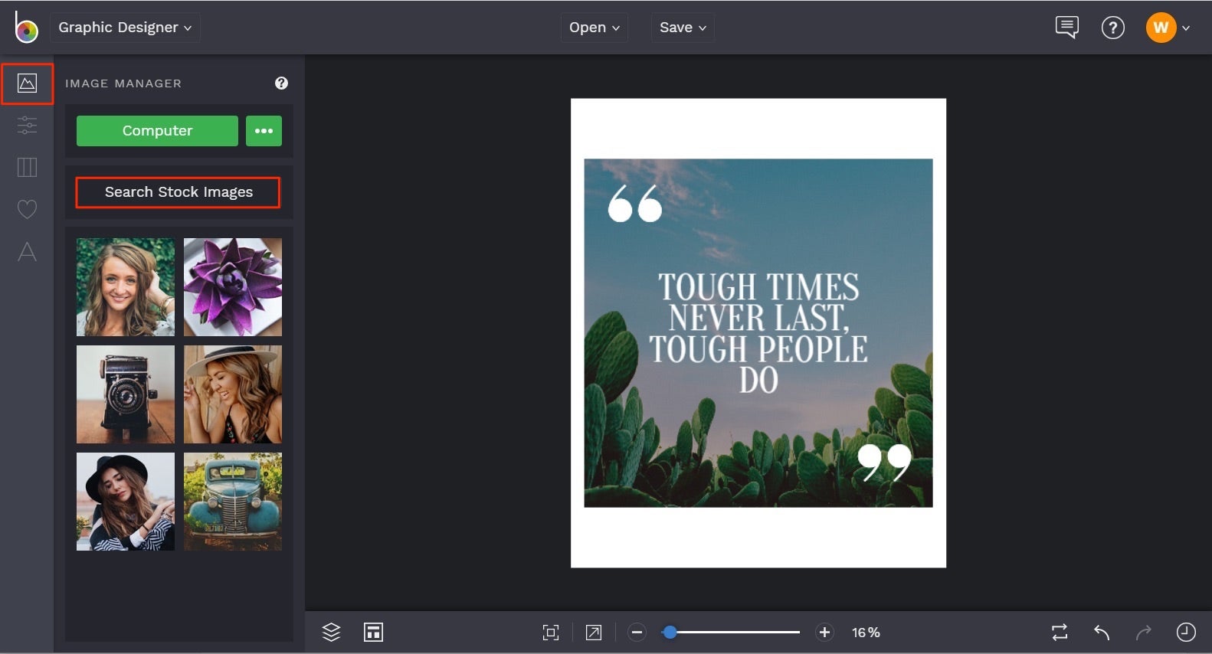Click the 16 % zoom percentage
The height and width of the screenshot is (654, 1212).
click(866, 633)
